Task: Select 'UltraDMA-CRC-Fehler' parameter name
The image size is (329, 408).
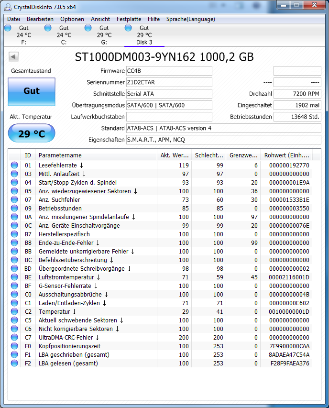Action: 66,338
